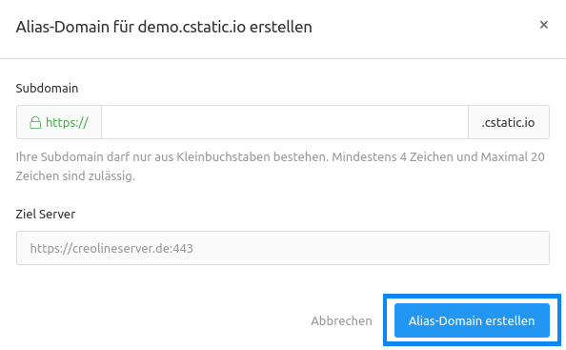
Task: Click the Subdomain field label
Action: click(x=47, y=88)
